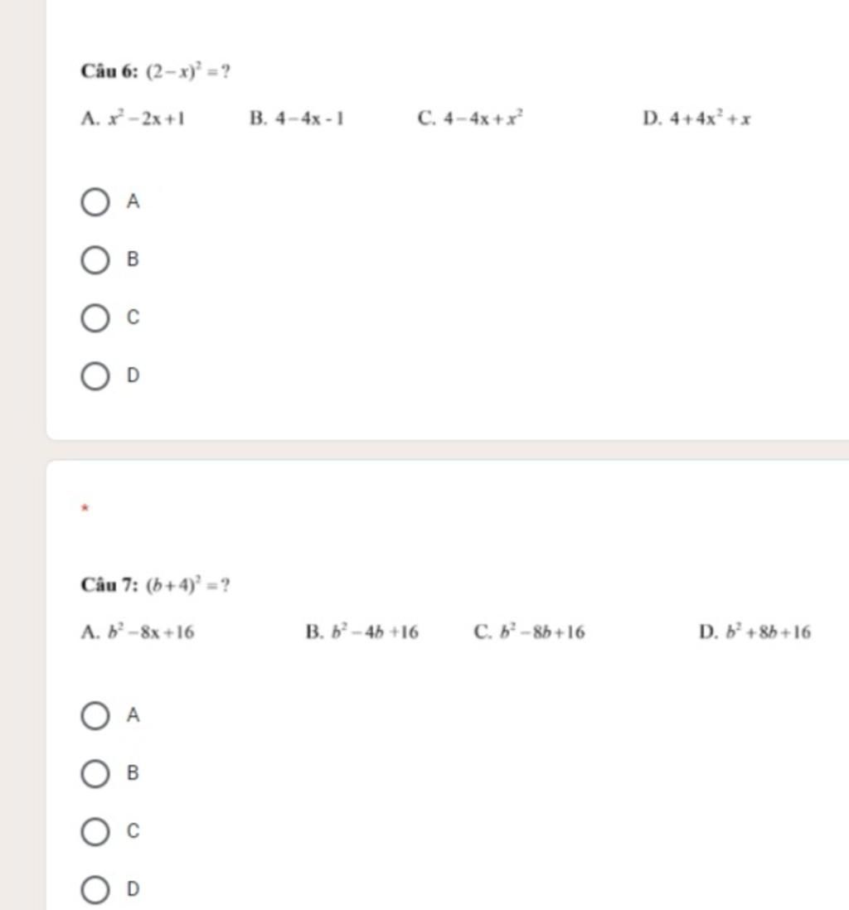Click answer text x² − 2x + 1
The width and height of the screenshot is (849, 910).
point(147,119)
